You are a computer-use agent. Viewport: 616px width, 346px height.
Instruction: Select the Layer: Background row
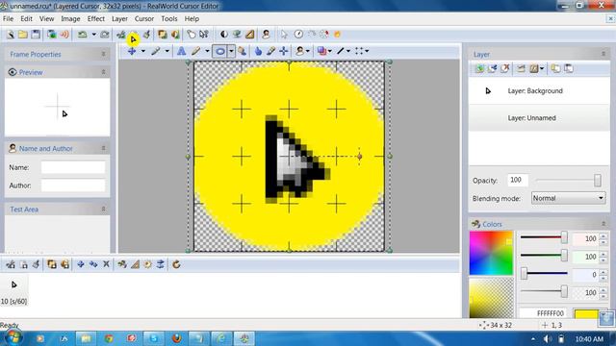(539, 90)
